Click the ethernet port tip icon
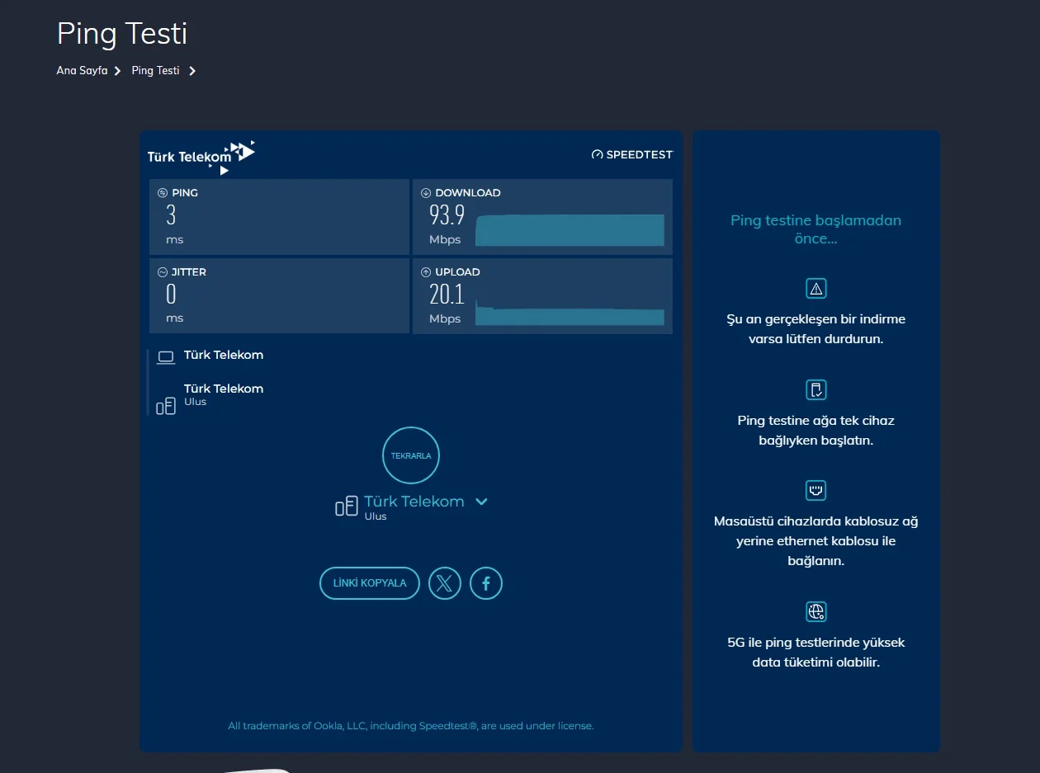The image size is (1040, 773). [x=816, y=491]
